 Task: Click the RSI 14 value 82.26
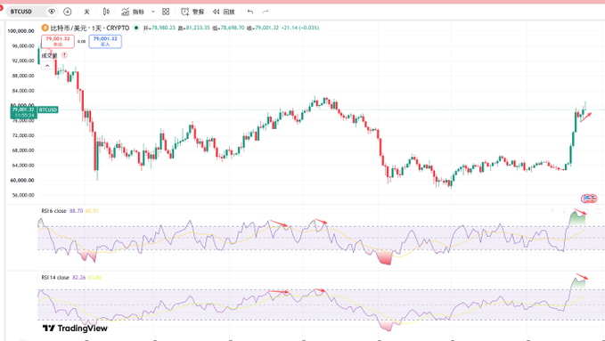pyautogui.click(x=79, y=278)
